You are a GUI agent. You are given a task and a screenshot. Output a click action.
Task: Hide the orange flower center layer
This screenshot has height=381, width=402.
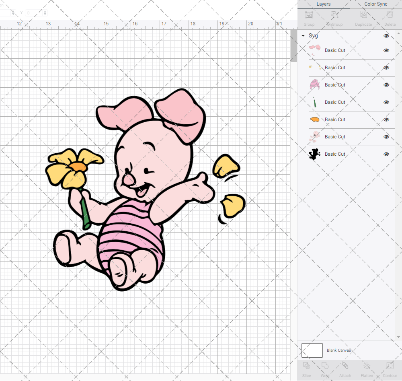click(x=386, y=119)
